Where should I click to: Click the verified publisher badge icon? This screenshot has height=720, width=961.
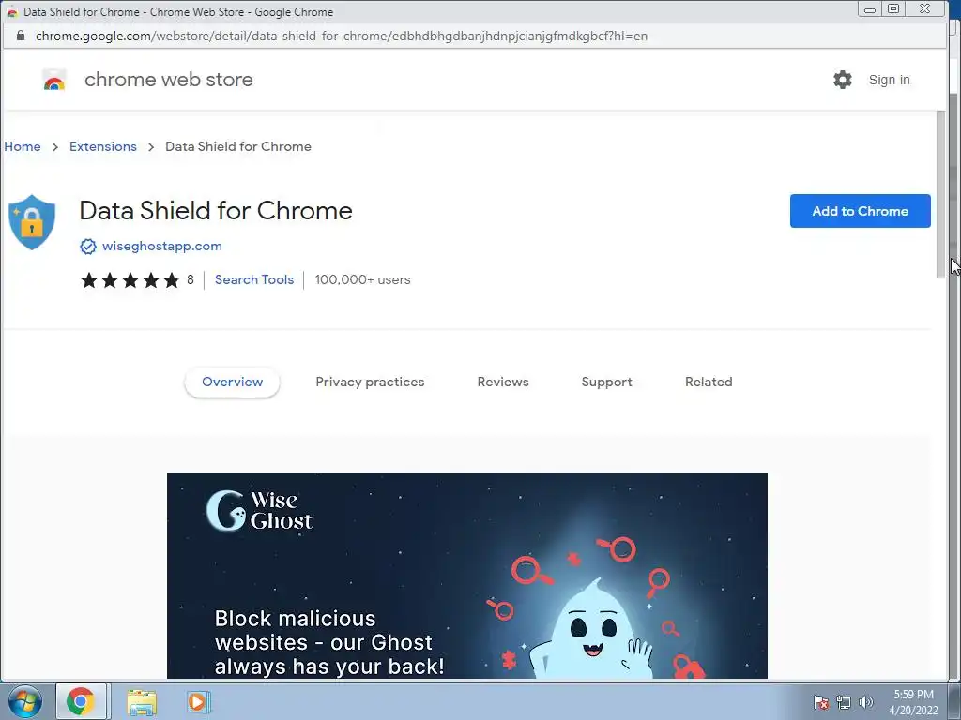click(x=88, y=247)
